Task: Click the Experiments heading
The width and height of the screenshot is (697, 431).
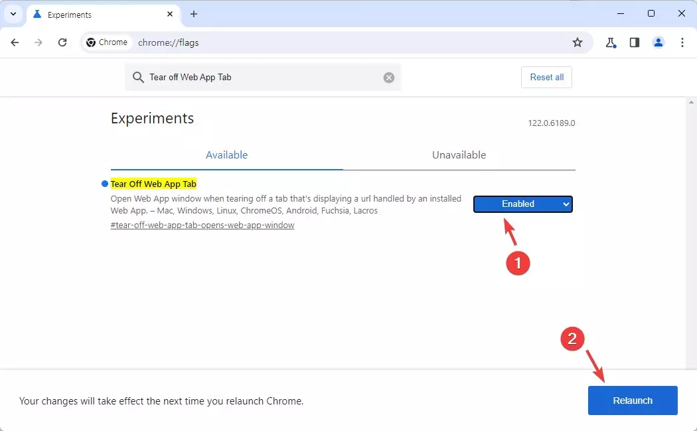Action: point(152,119)
